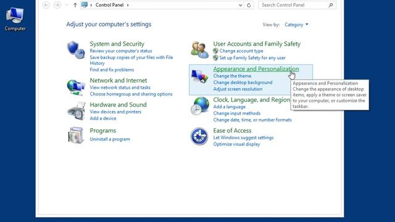Click the Hardware and Sound printer icon

77,111
